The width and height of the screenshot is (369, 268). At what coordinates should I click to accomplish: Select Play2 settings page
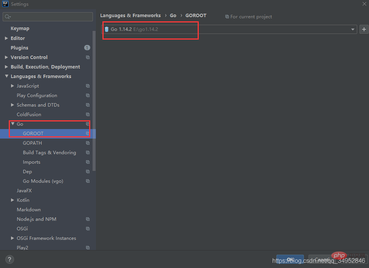point(22,247)
